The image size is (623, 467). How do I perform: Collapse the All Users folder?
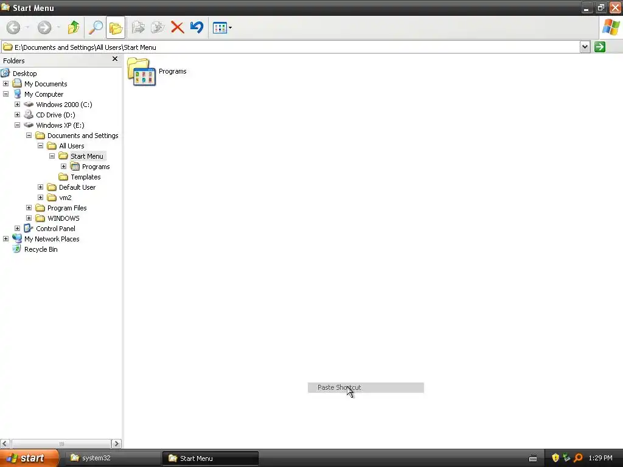click(x=40, y=146)
